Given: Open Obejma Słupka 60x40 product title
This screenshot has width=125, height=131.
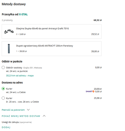Looking at the screenshot, I should point(42,28).
